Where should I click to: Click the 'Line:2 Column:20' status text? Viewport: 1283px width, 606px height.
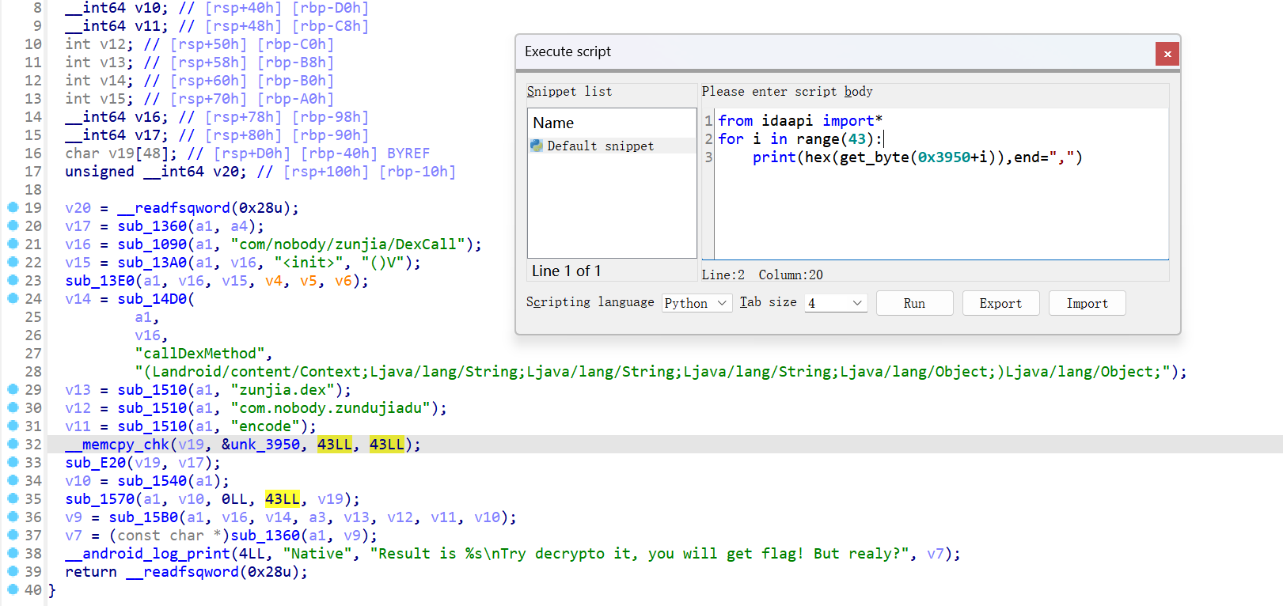(762, 275)
